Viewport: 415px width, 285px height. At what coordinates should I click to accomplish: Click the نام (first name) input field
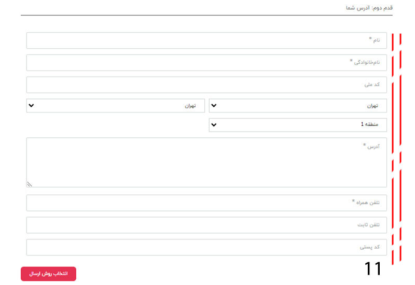tap(206, 40)
